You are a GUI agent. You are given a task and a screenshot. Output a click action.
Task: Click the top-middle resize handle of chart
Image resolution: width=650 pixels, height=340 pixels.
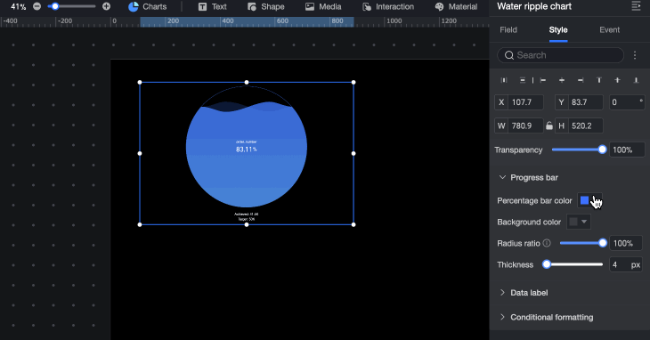click(247, 83)
